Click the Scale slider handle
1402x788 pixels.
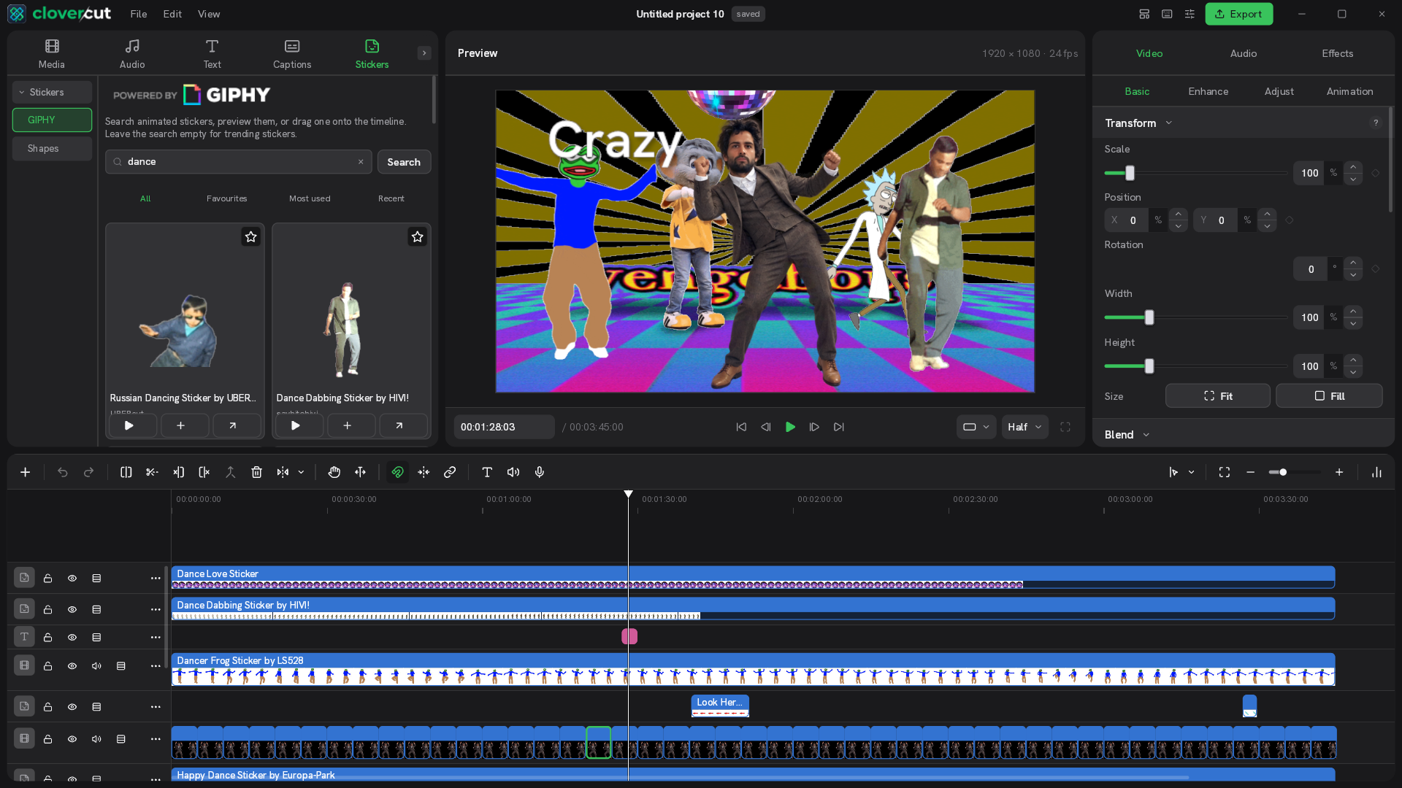[x=1130, y=173]
